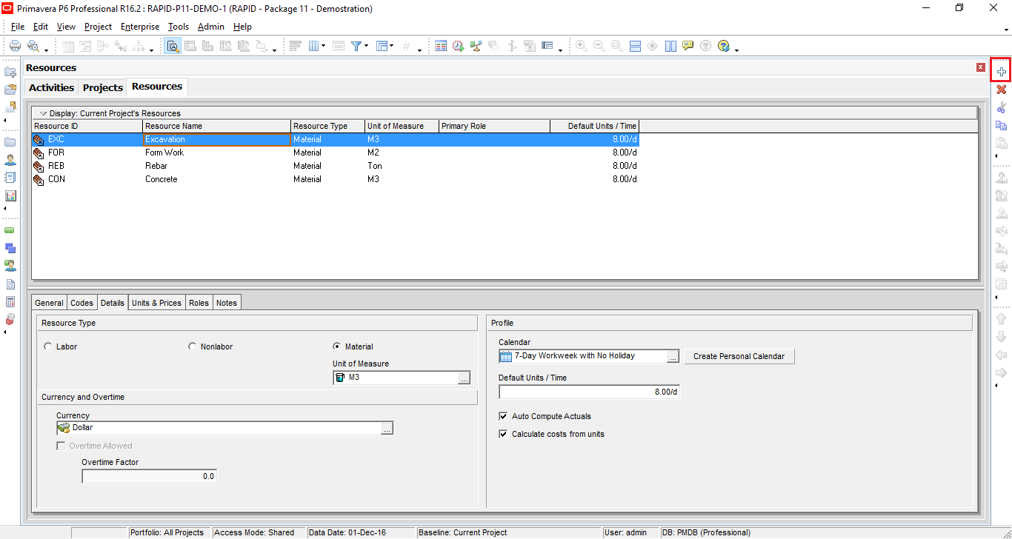The width and height of the screenshot is (1012, 539).
Task: Click the Create Personal Calendar button
Action: [739, 356]
